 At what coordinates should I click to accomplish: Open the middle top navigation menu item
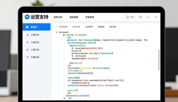tap(74, 17)
